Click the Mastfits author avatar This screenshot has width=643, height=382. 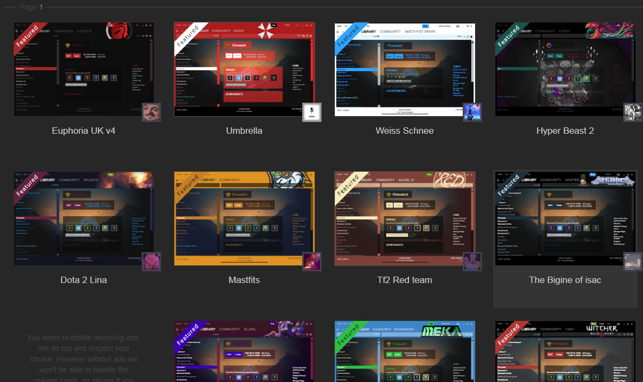click(312, 262)
